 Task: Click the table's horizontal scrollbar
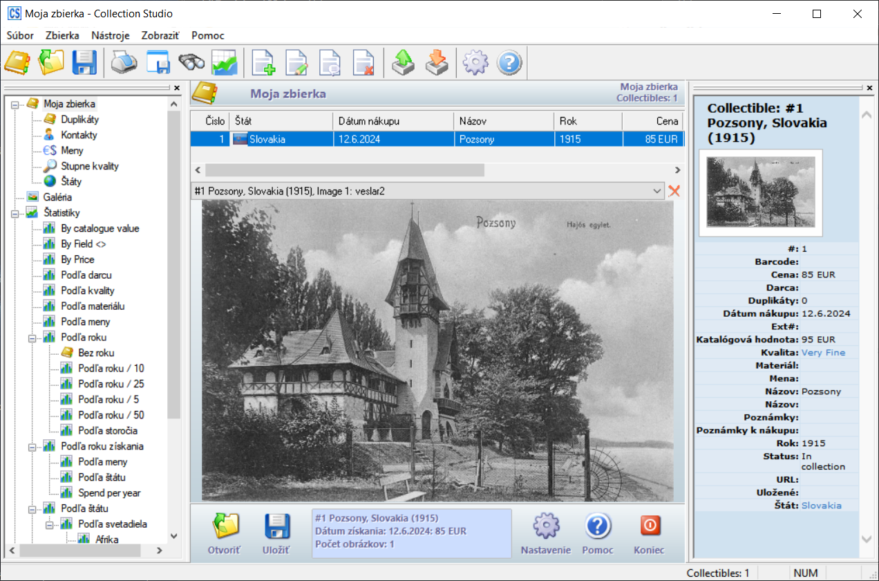344,170
